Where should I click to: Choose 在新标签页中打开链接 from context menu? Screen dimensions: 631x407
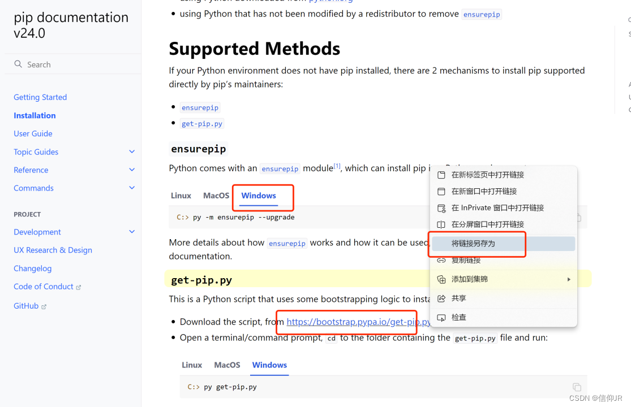(504, 175)
